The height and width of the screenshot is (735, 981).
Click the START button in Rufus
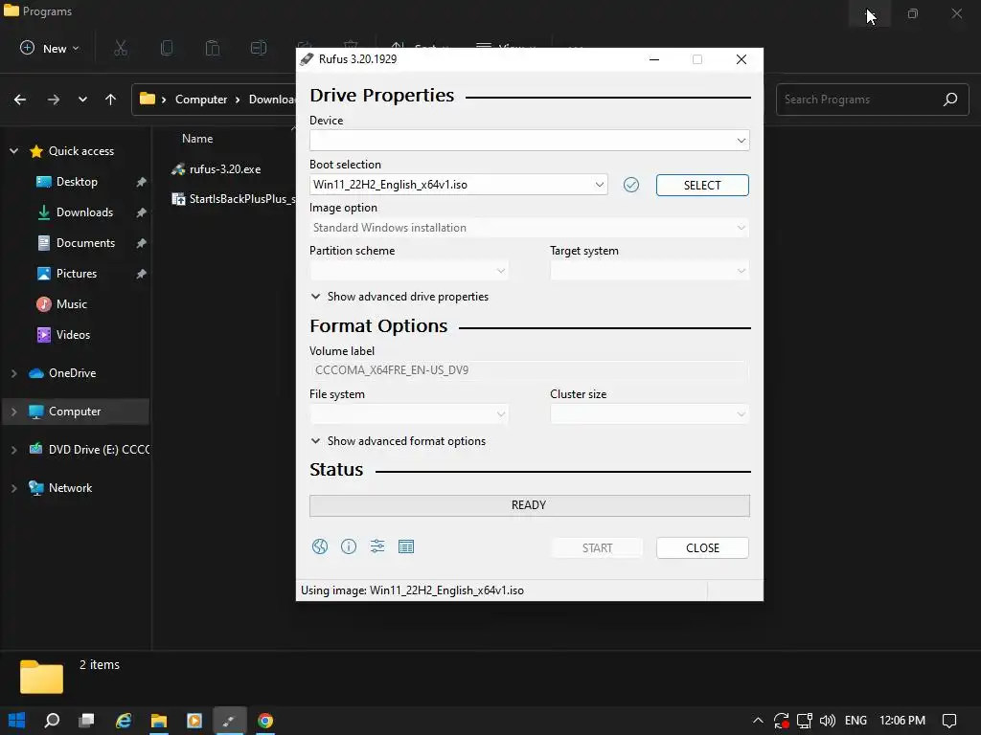[597, 547]
